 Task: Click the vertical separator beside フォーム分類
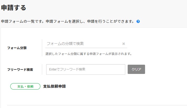tap(42, 48)
